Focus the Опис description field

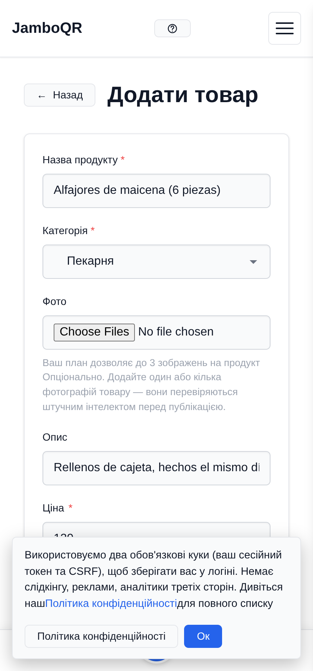coord(156,468)
